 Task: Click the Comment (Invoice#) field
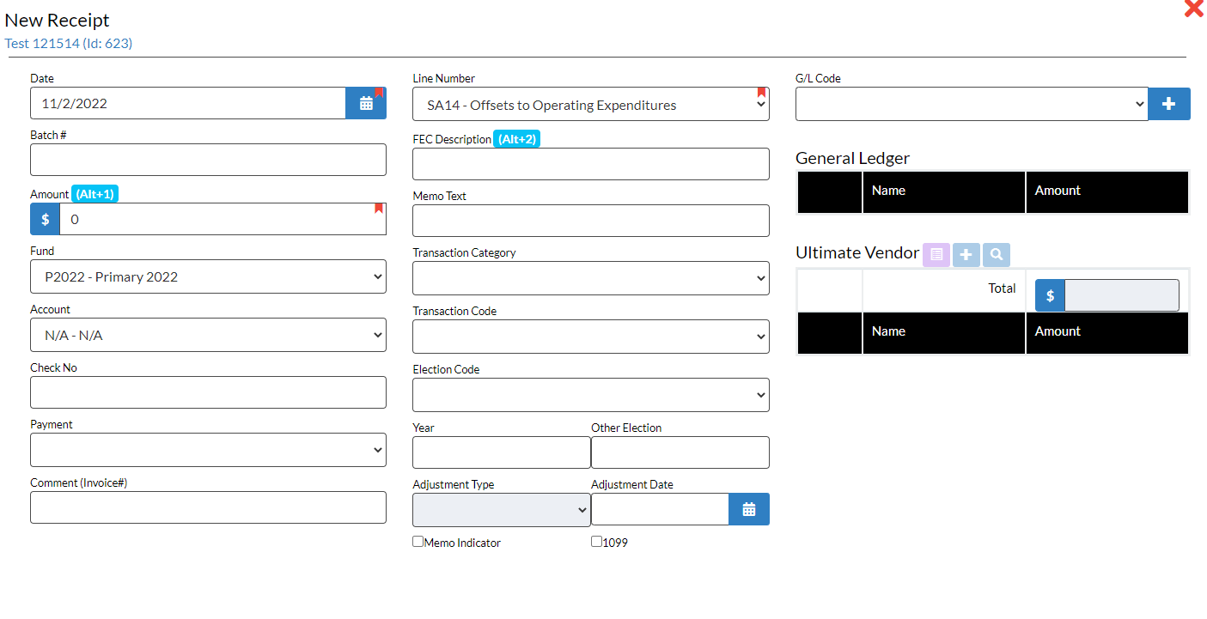pyautogui.click(x=208, y=507)
